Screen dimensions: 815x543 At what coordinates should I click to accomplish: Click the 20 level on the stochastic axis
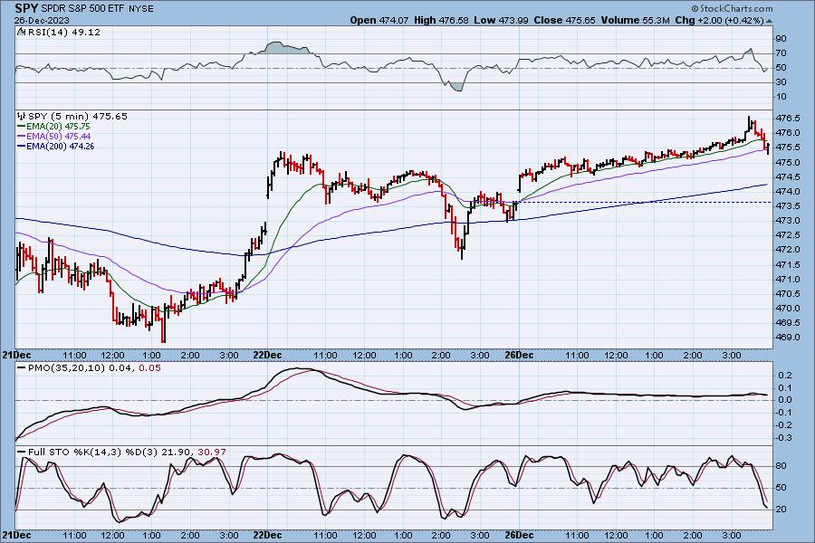(781, 510)
